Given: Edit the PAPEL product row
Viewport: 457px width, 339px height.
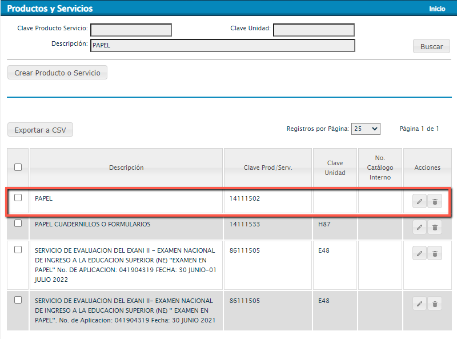Looking at the screenshot, I should 419,201.
